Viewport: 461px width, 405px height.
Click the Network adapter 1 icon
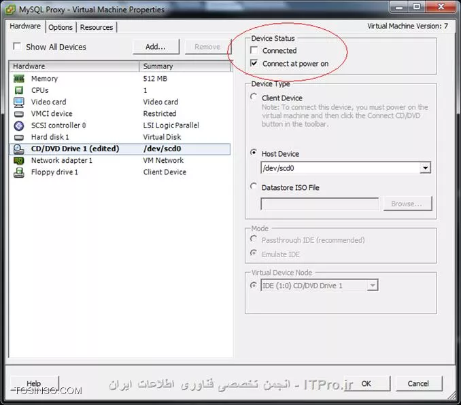[x=19, y=160]
